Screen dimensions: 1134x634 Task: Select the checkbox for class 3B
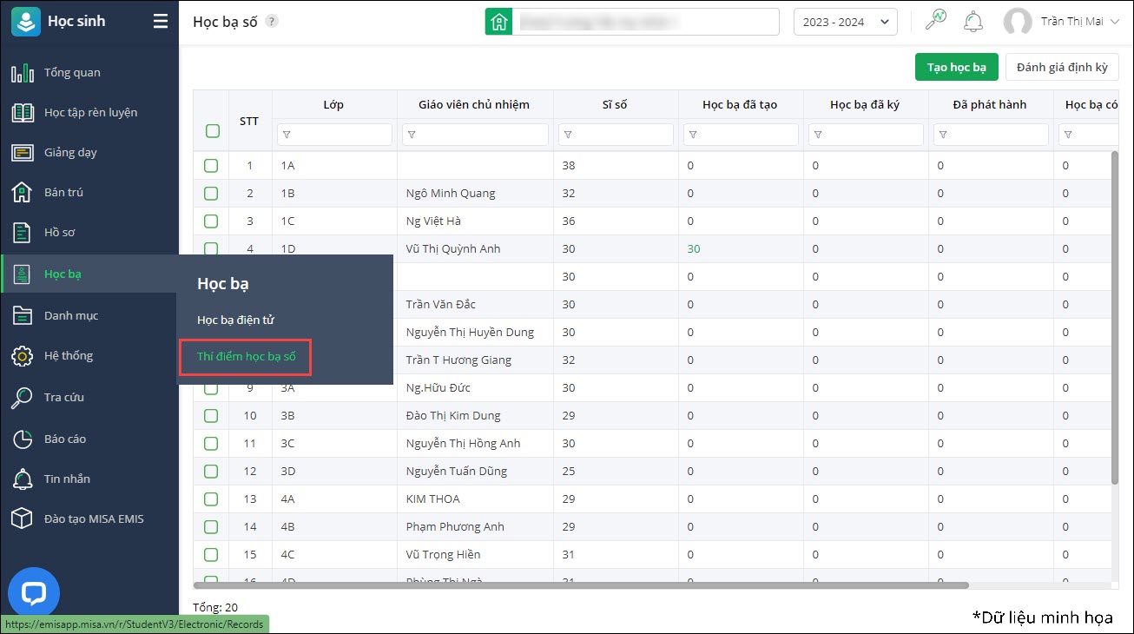211,415
